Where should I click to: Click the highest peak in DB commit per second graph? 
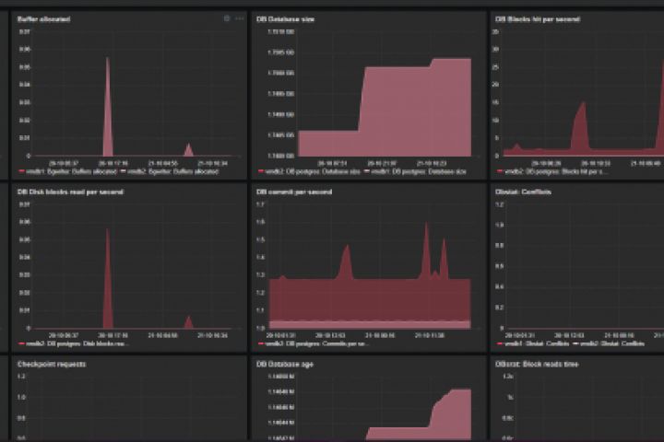(426, 250)
